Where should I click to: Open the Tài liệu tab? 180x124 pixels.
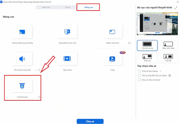pyautogui.click(x=68, y=7)
